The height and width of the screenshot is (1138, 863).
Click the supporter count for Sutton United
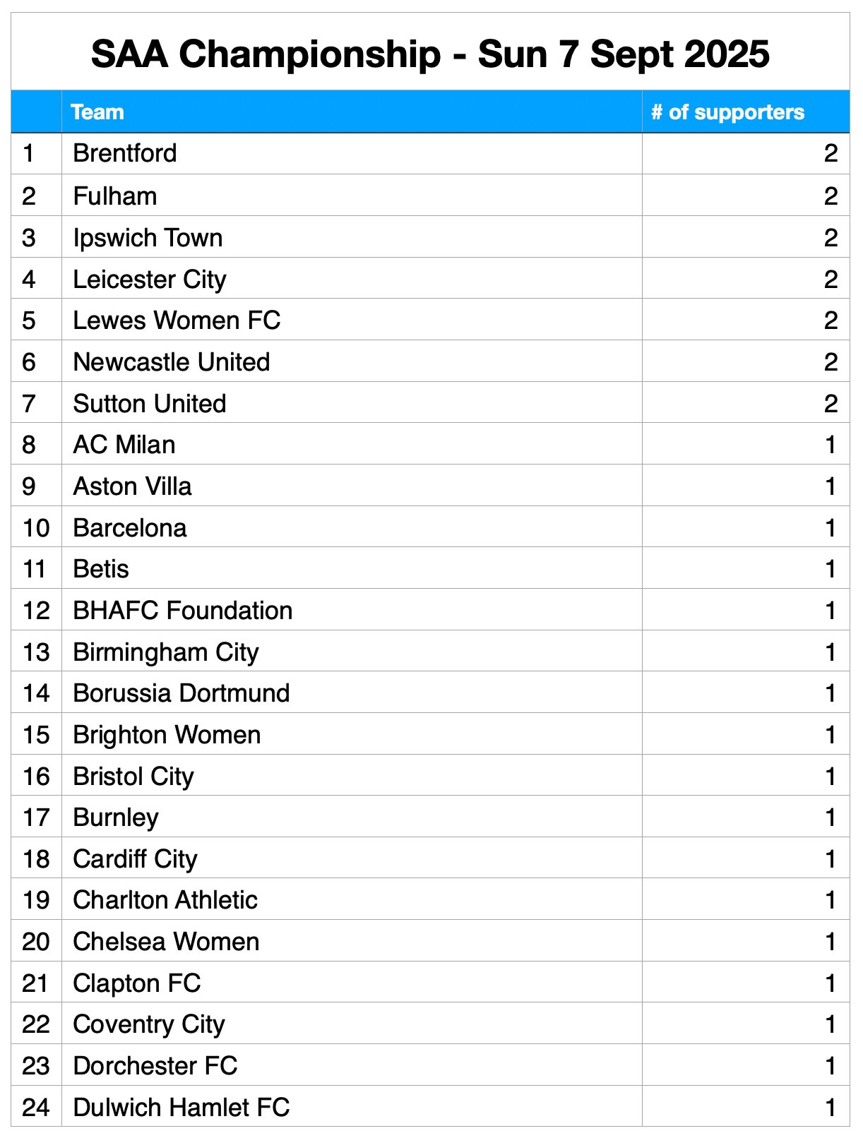pos(831,404)
